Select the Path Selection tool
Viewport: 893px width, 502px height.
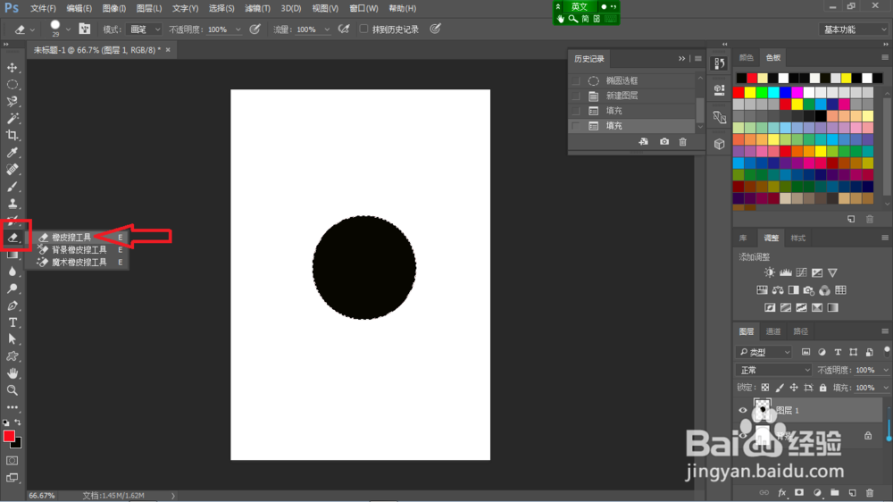coord(12,339)
